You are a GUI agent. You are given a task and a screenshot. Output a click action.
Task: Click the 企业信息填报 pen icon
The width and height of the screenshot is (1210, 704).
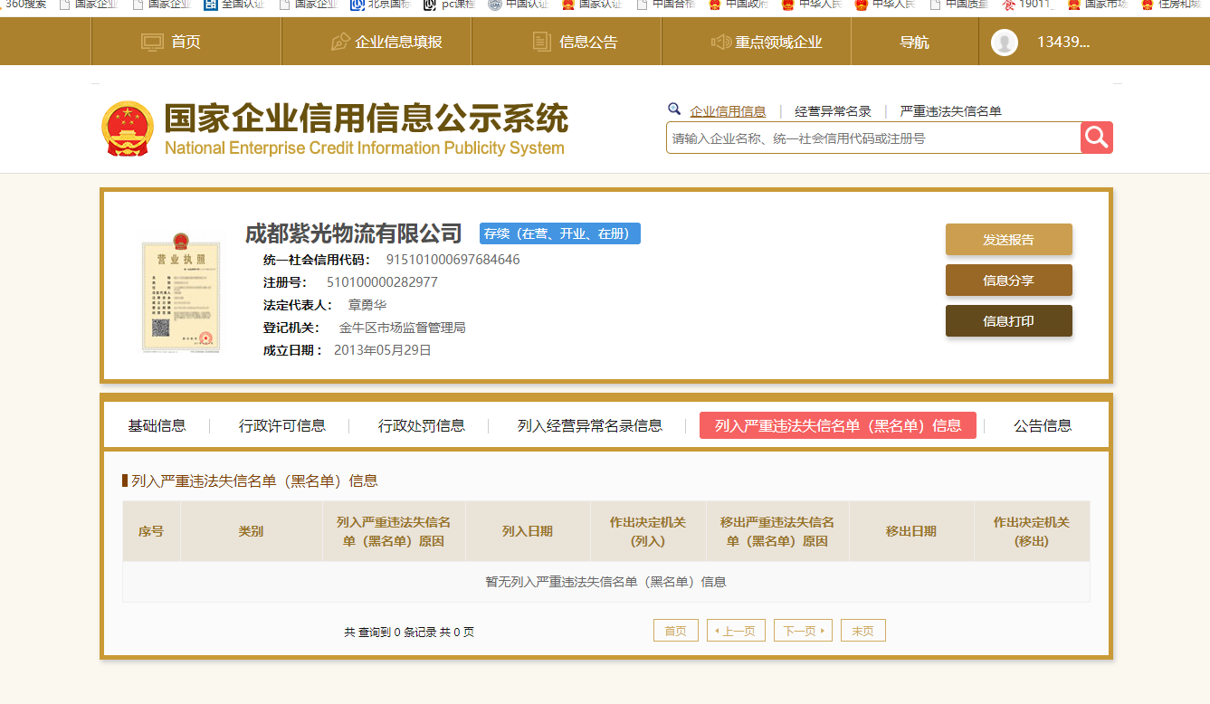pos(340,42)
